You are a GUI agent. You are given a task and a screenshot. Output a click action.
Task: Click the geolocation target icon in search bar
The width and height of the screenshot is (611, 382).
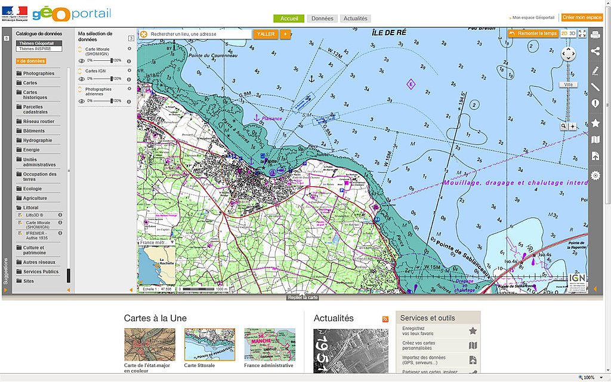coord(144,34)
